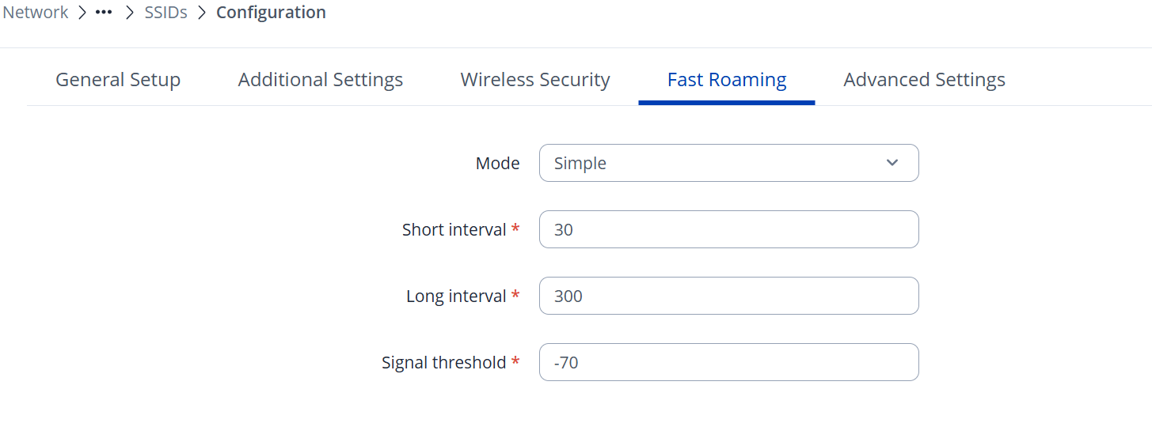Viewport: 1152px width, 423px height.
Task: Click the red asterisk beside Short interval
Action: [x=515, y=229]
